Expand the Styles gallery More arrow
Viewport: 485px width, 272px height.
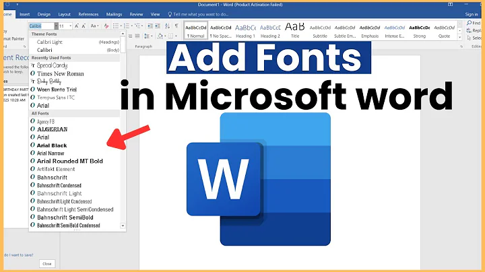click(460, 38)
